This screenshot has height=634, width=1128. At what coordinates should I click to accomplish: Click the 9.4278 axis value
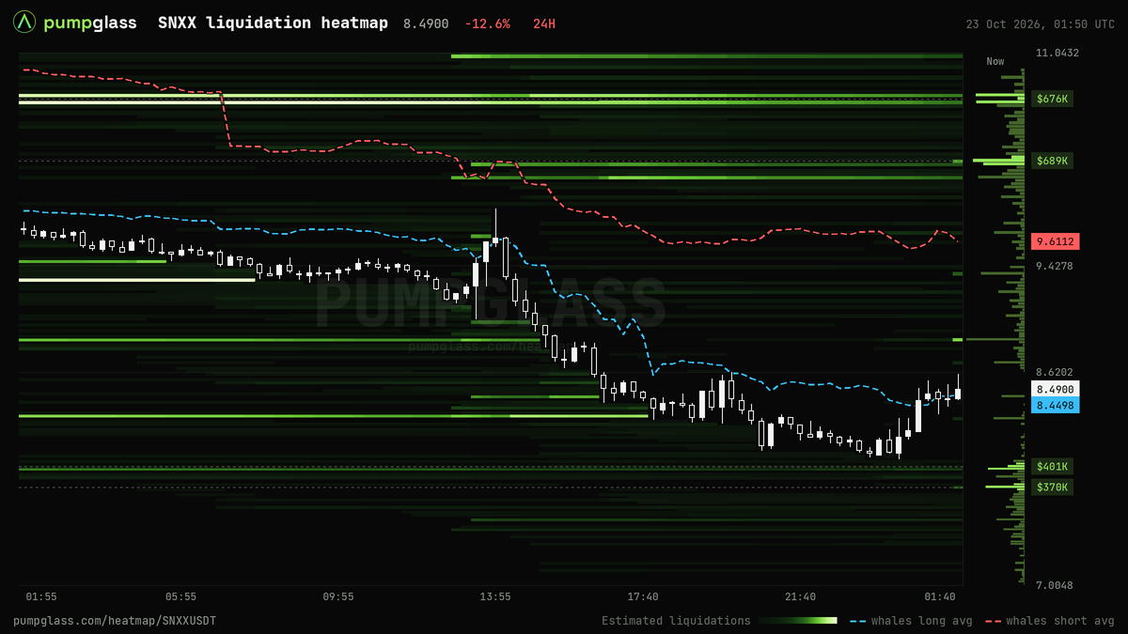[1054, 266]
